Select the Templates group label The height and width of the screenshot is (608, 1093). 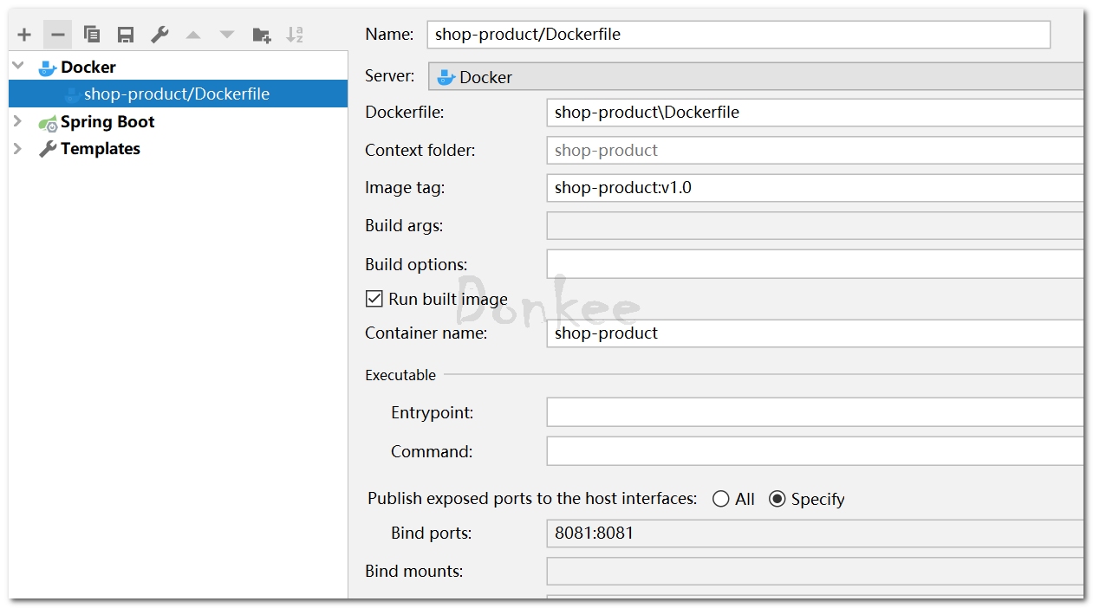point(101,149)
